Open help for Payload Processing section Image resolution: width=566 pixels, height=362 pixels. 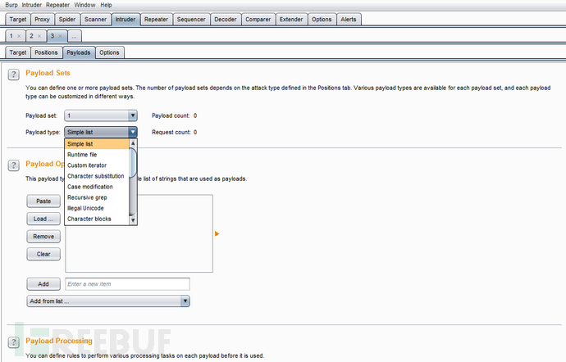tap(13, 342)
